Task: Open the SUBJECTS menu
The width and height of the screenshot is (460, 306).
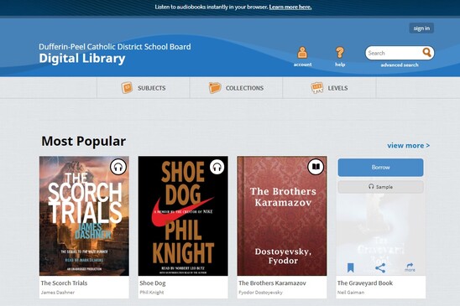Action: (144, 88)
